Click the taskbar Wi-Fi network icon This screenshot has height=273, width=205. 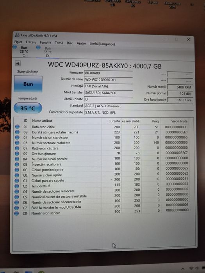click(x=191, y=268)
